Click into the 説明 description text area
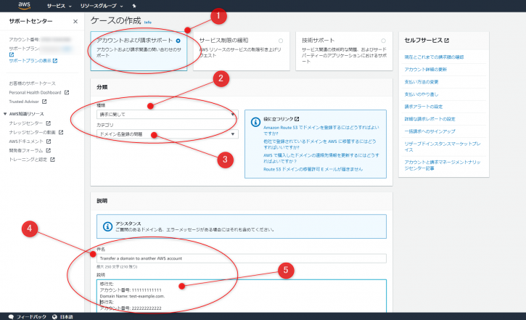 point(242,296)
